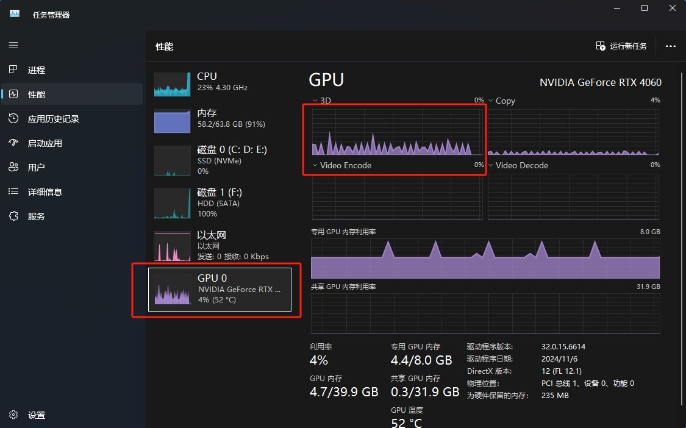Image resolution: width=686 pixels, height=428 pixels.
Task: Select the 性能 (Performance) sidebar icon
Action: tap(13, 94)
